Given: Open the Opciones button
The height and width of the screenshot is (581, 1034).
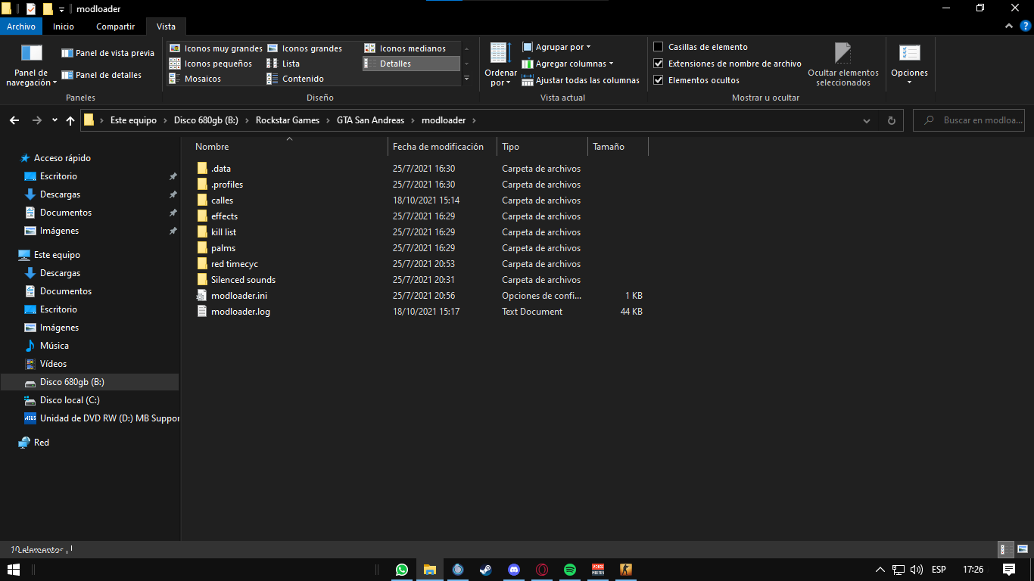Looking at the screenshot, I should click(909, 64).
